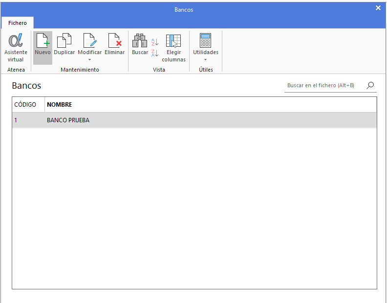The height and width of the screenshot is (303, 387).
Task: Create a new bank with Nuevo
Action: pos(43,48)
